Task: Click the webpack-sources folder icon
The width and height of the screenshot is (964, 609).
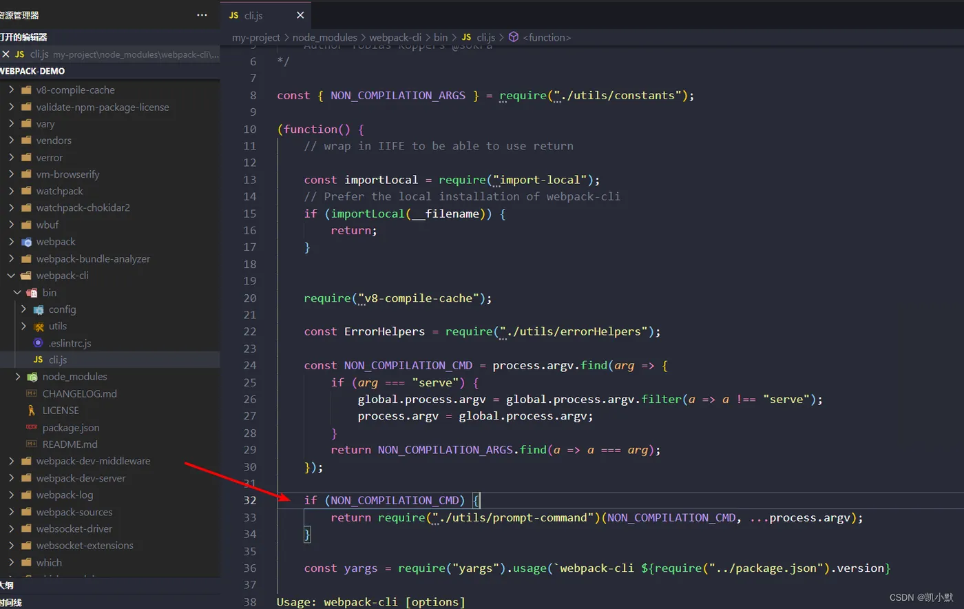Action: click(26, 512)
